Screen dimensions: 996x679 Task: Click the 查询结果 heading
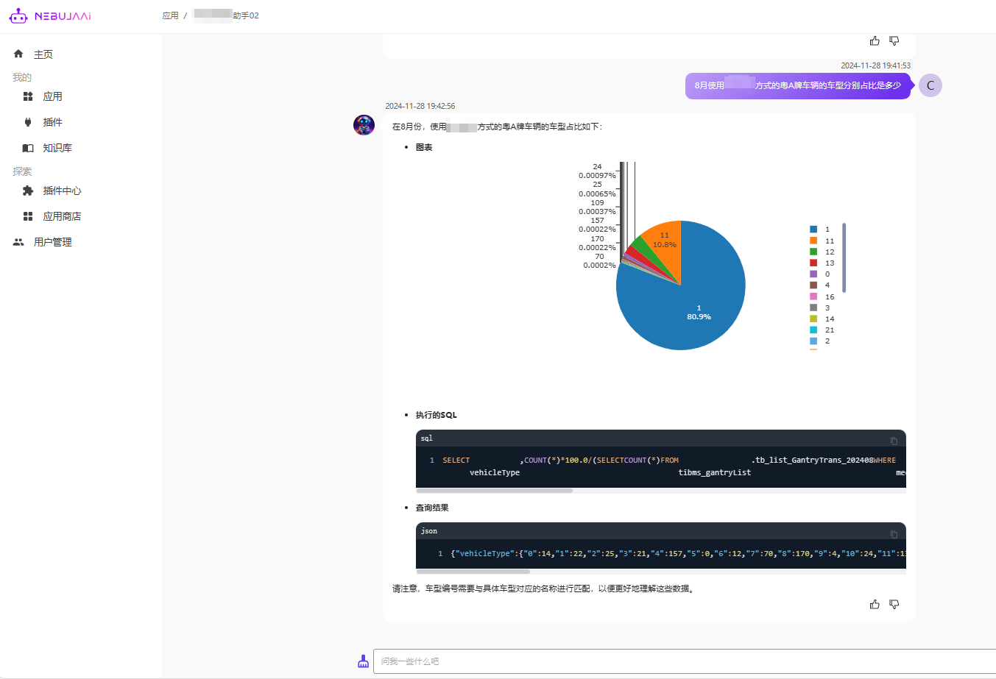tap(432, 508)
